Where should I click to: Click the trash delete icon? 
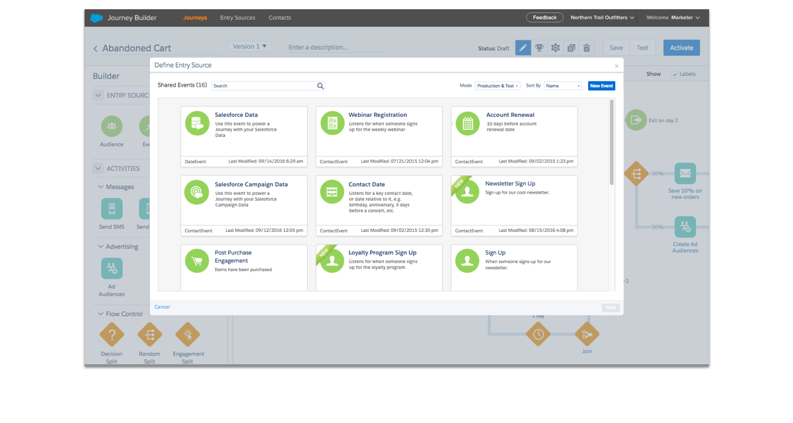coord(587,48)
